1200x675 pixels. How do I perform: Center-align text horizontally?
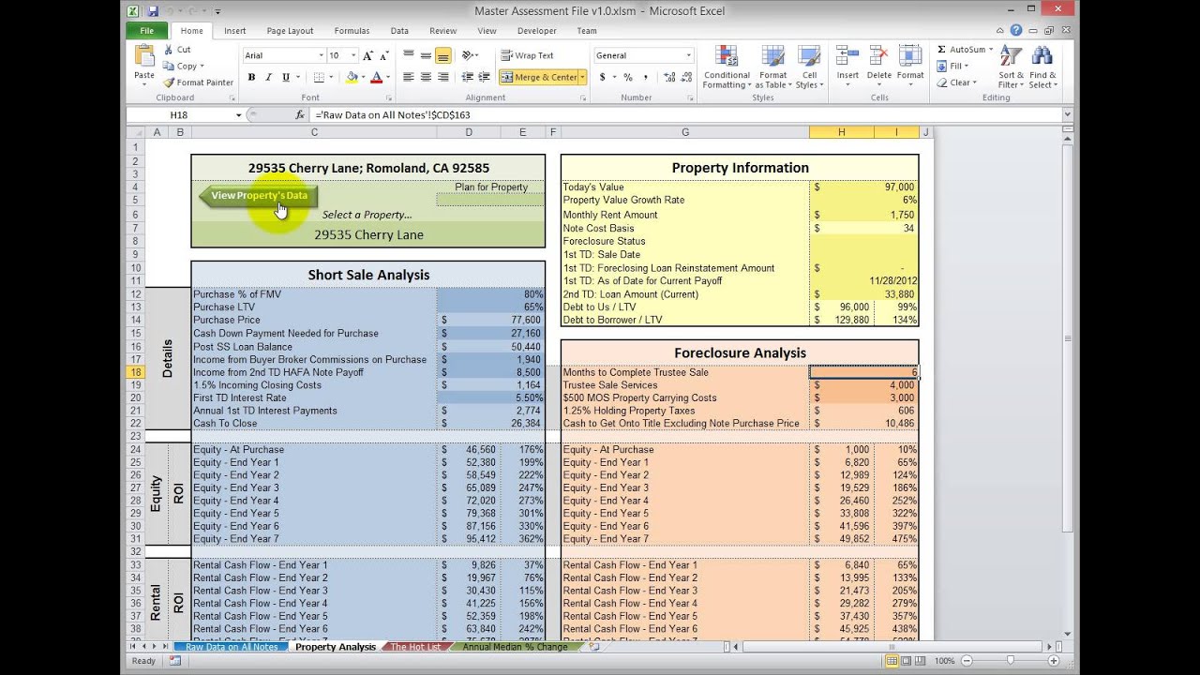pos(427,78)
